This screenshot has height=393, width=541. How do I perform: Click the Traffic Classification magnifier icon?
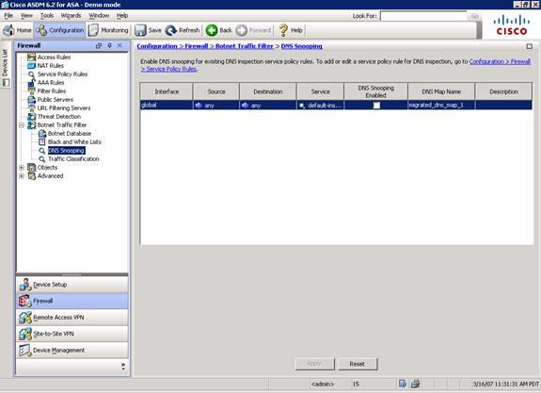(42, 159)
